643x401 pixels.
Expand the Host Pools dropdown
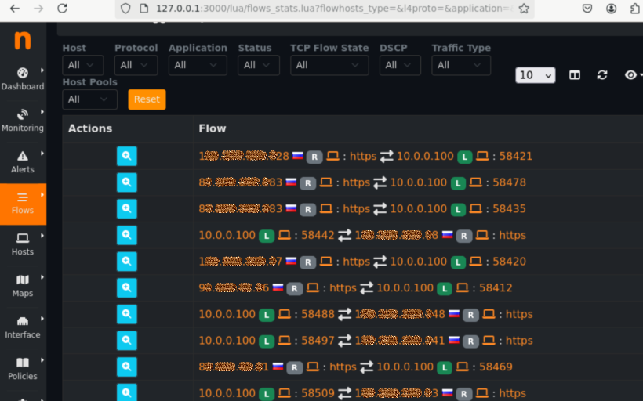point(90,99)
